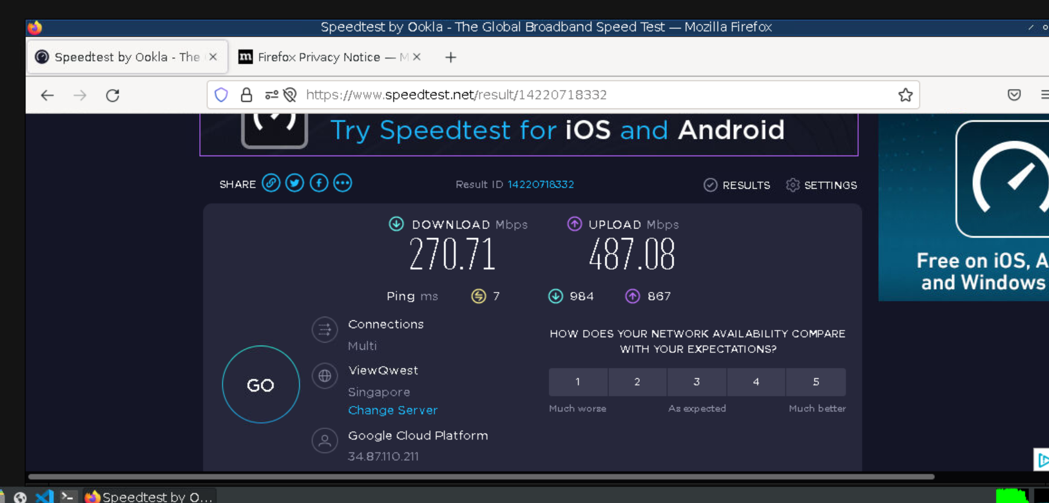Image resolution: width=1049 pixels, height=503 pixels.
Task: Share result on Facebook
Action: click(319, 183)
